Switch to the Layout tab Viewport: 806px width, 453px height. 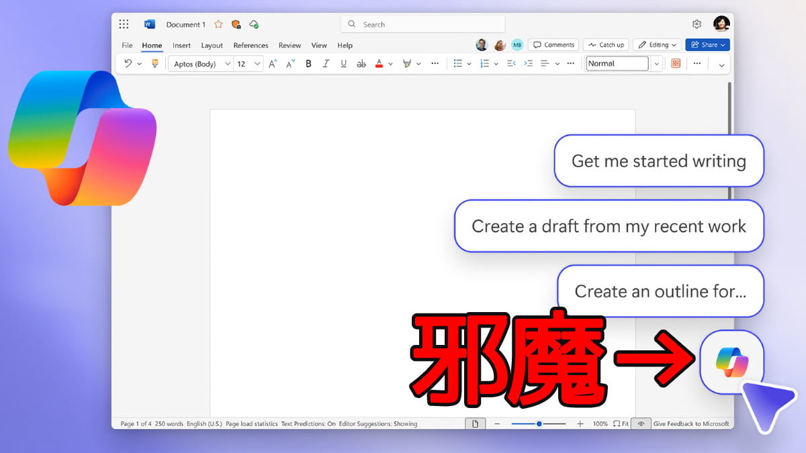point(212,46)
